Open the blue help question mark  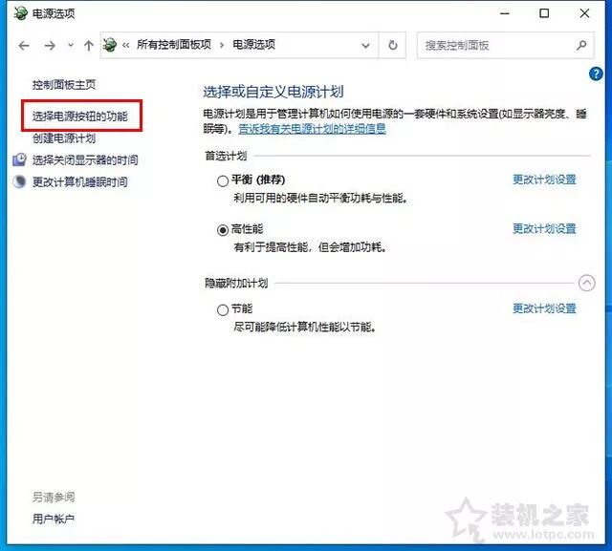point(596,74)
